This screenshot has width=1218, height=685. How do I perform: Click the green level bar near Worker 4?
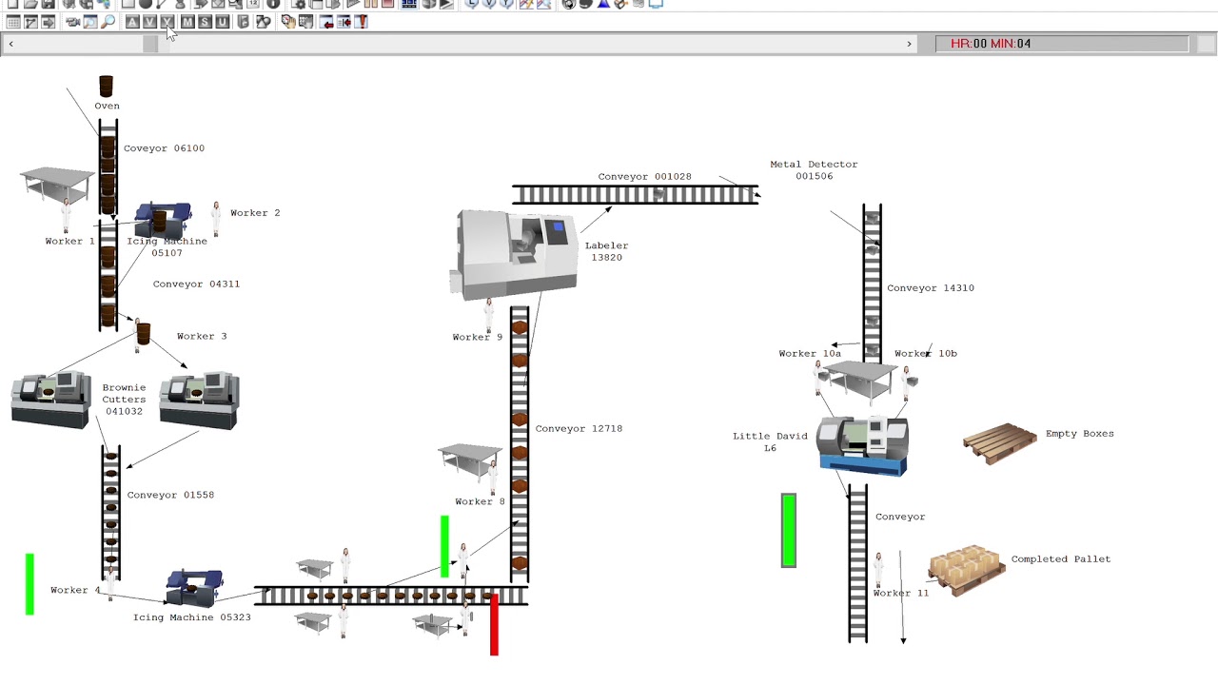tap(29, 584)
